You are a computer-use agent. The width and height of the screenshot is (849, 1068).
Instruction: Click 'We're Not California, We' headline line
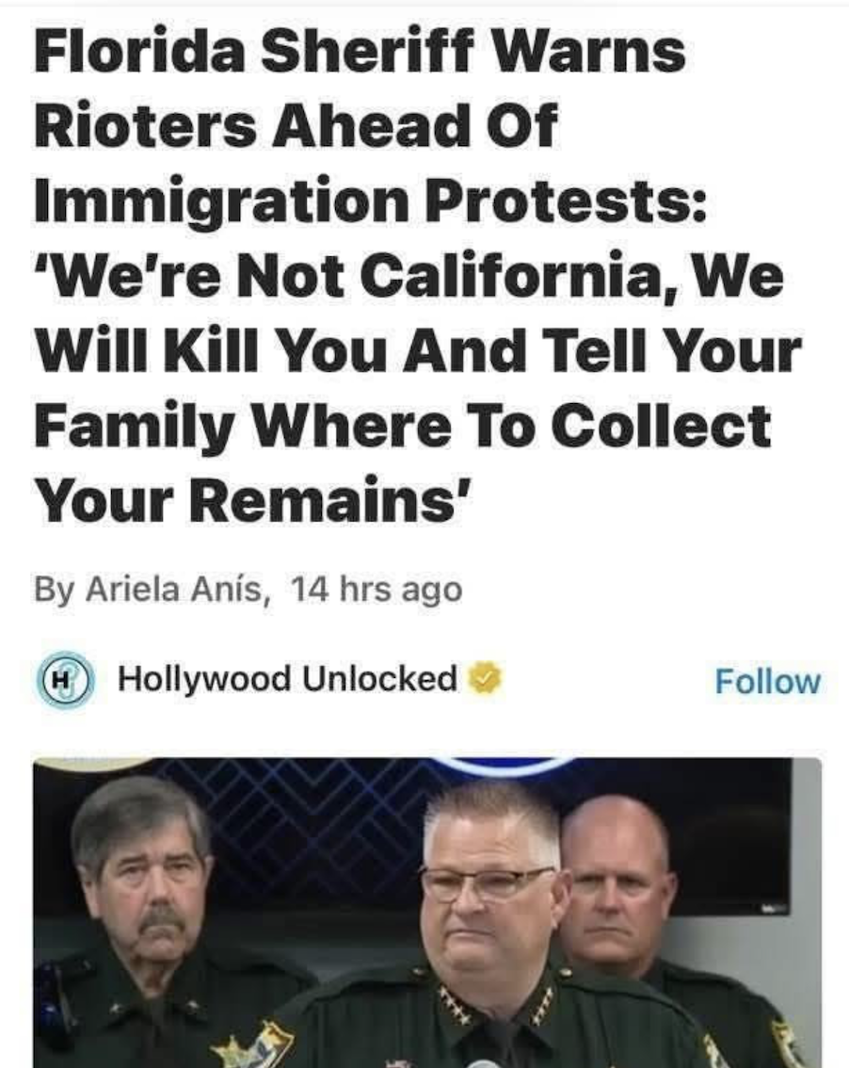point(408,275)
